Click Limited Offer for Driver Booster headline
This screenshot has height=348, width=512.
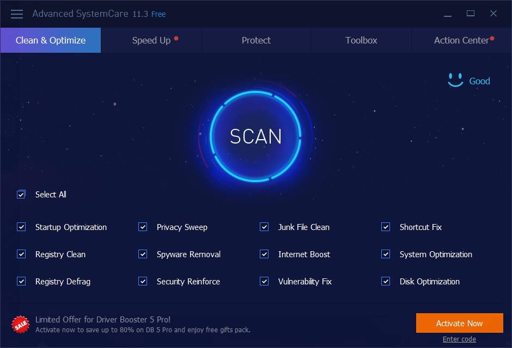pyautogui.click(x=103, y=319)
